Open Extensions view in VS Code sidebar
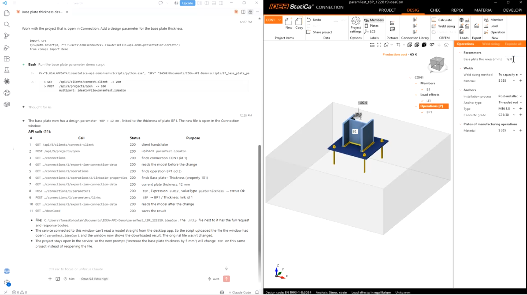This screenshot has height=295, width=527. tap(7, 59)
